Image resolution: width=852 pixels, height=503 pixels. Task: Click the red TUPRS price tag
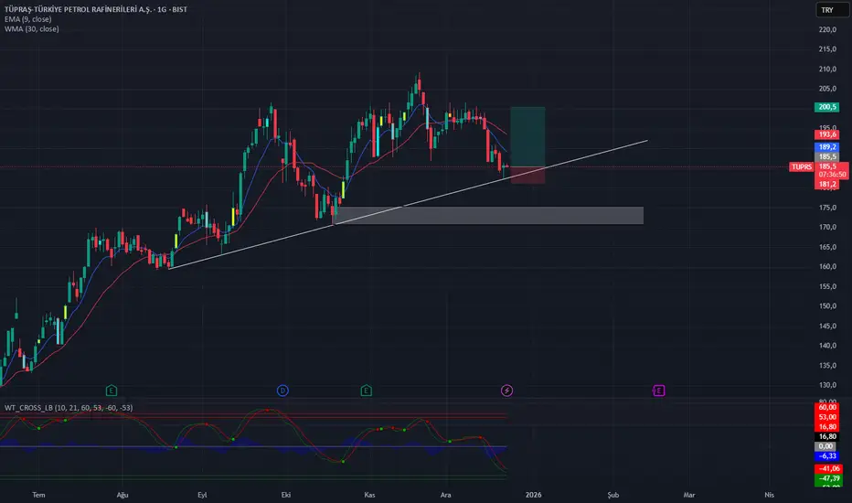pos(802,167)
